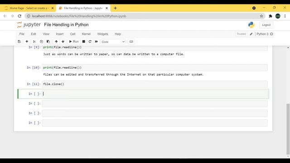Copy the selected cell
This screenshot has width=290, height=163.
[x=41, y=42]
